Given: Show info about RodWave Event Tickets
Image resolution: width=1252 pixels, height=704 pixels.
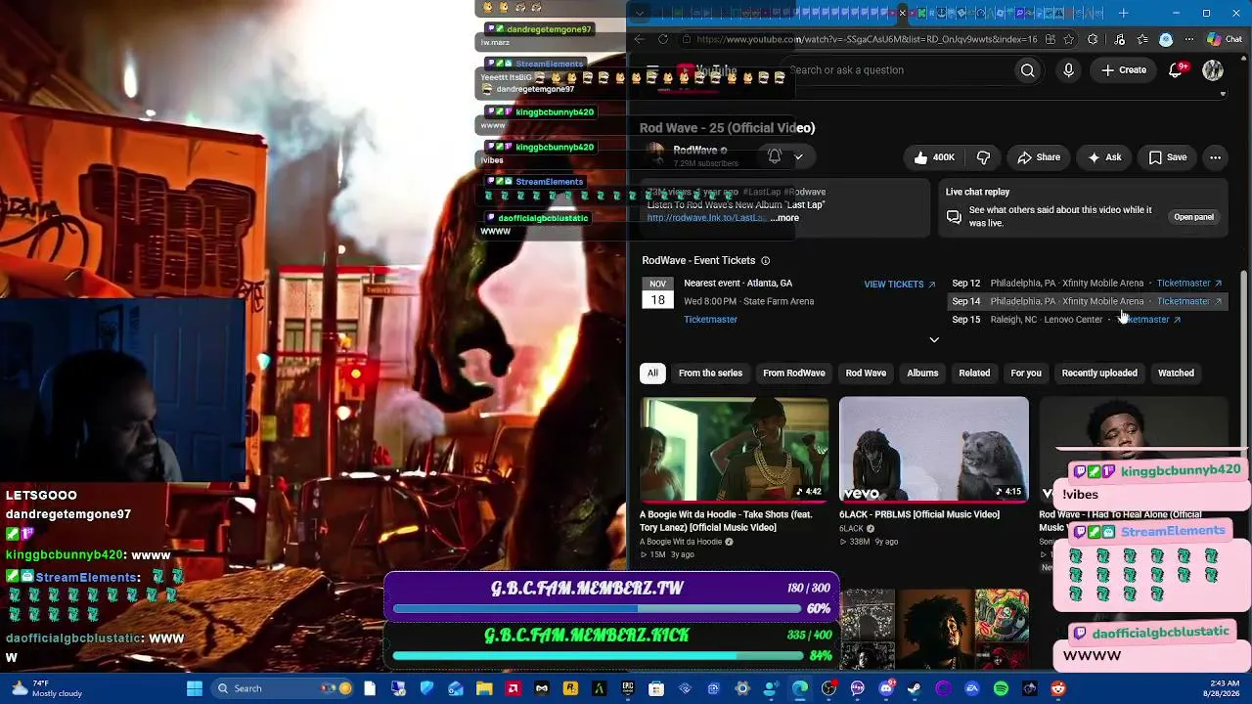Looking at the screenshot, I should [x=765, y=261].
